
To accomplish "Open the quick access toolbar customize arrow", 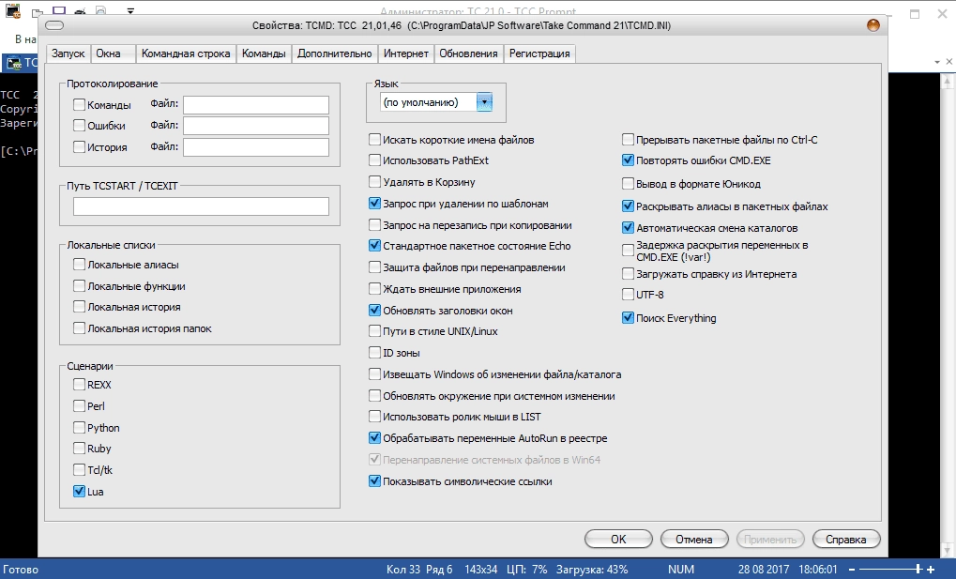I will (x=130, y=10).
